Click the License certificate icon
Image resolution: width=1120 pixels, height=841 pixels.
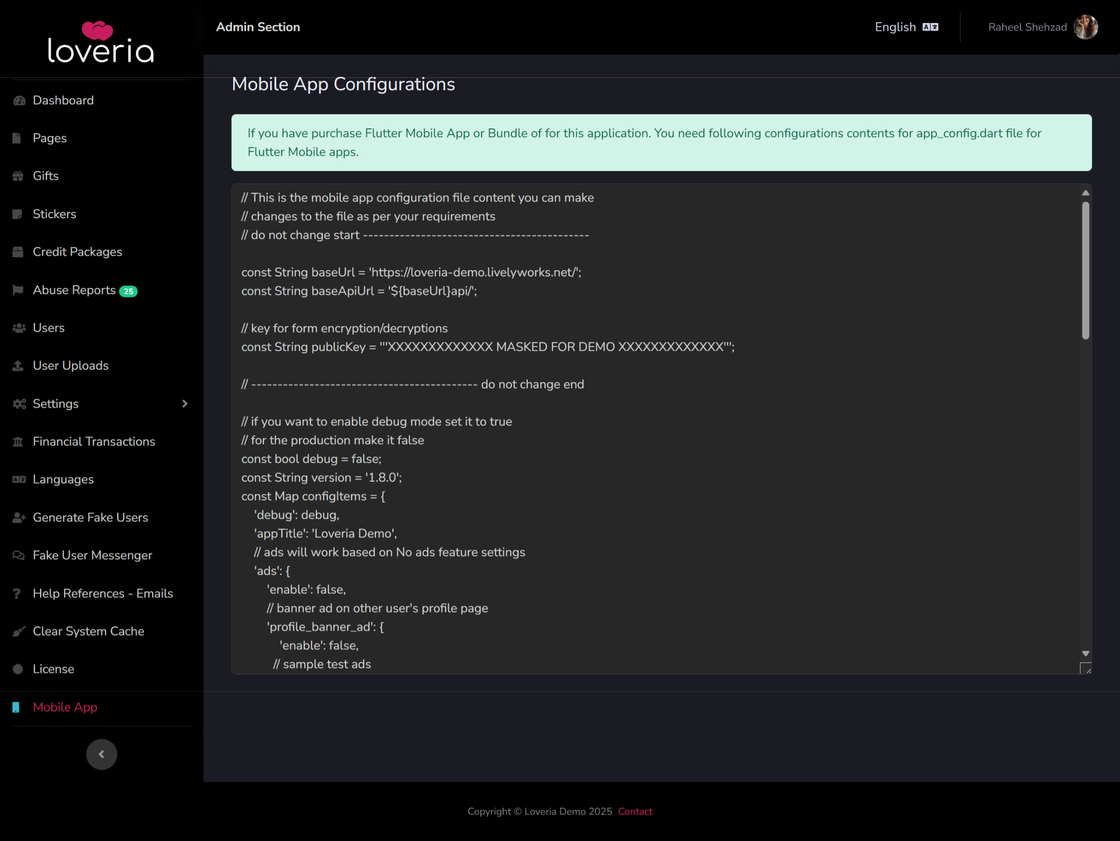click(x=18, y=669)
